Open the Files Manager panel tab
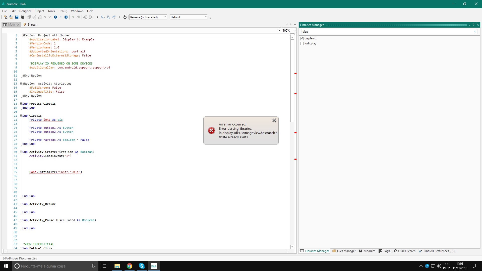This screenshot has height=271, width=482. (x=344, y=251)
